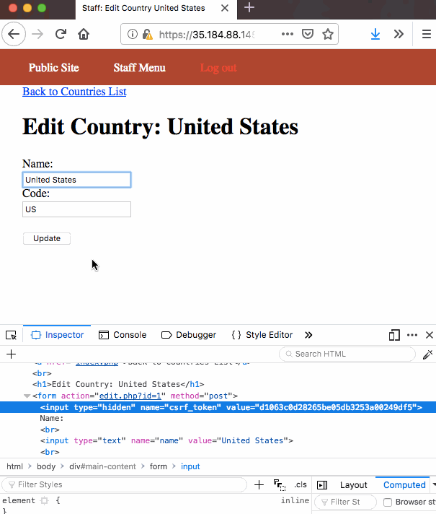Go back with the browser back arrow

14,34
